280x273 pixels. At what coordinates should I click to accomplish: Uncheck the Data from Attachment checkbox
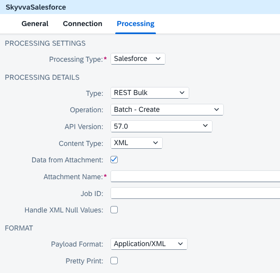(114, 160)
